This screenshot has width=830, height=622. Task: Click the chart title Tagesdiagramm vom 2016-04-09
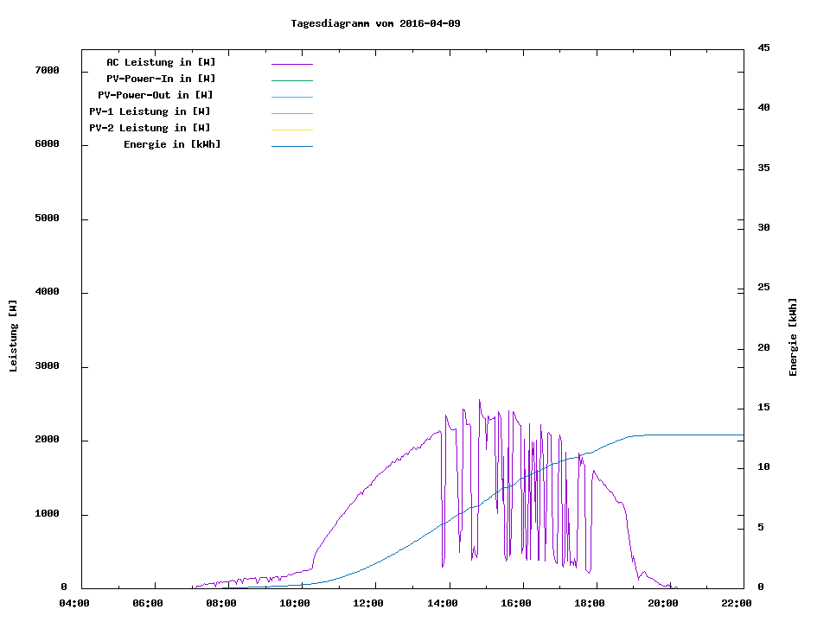pos(375,23)
